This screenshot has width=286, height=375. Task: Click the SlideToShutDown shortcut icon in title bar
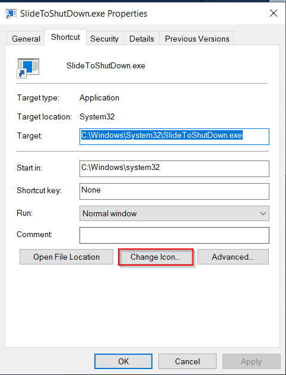(11, 14)
